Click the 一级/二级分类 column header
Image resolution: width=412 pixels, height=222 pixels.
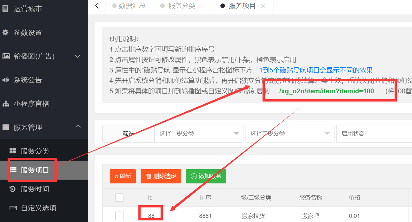[x=253, y=198]
